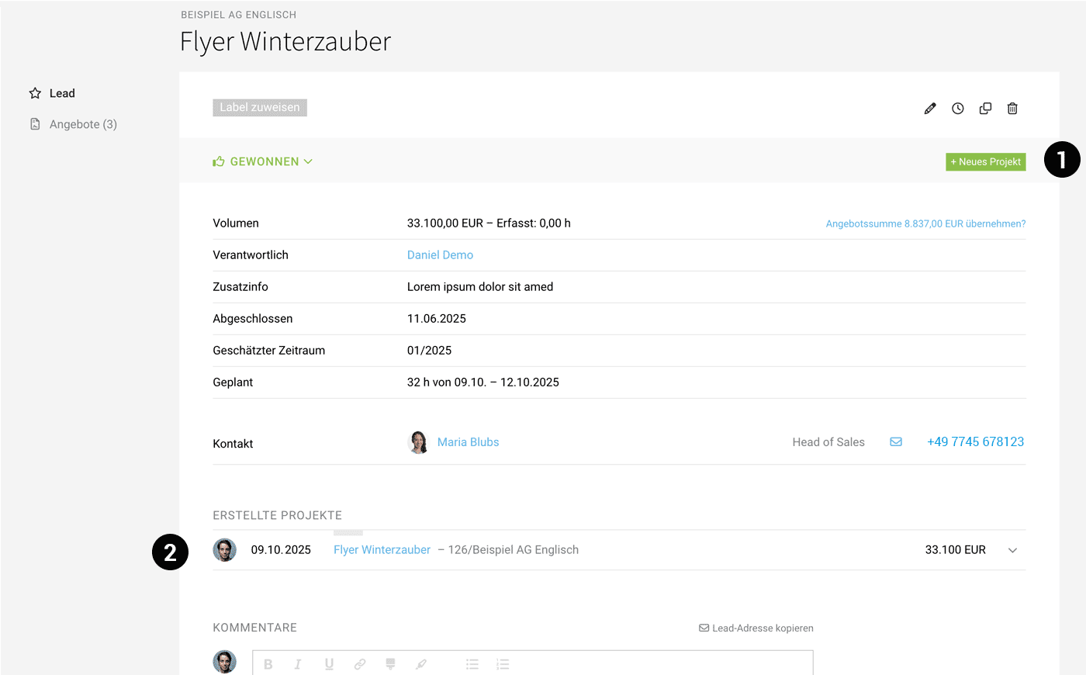The width and height of the screenshot is (1086, 675).
Task: Edit the lead with the pencil icon
Action: [930, 108]
